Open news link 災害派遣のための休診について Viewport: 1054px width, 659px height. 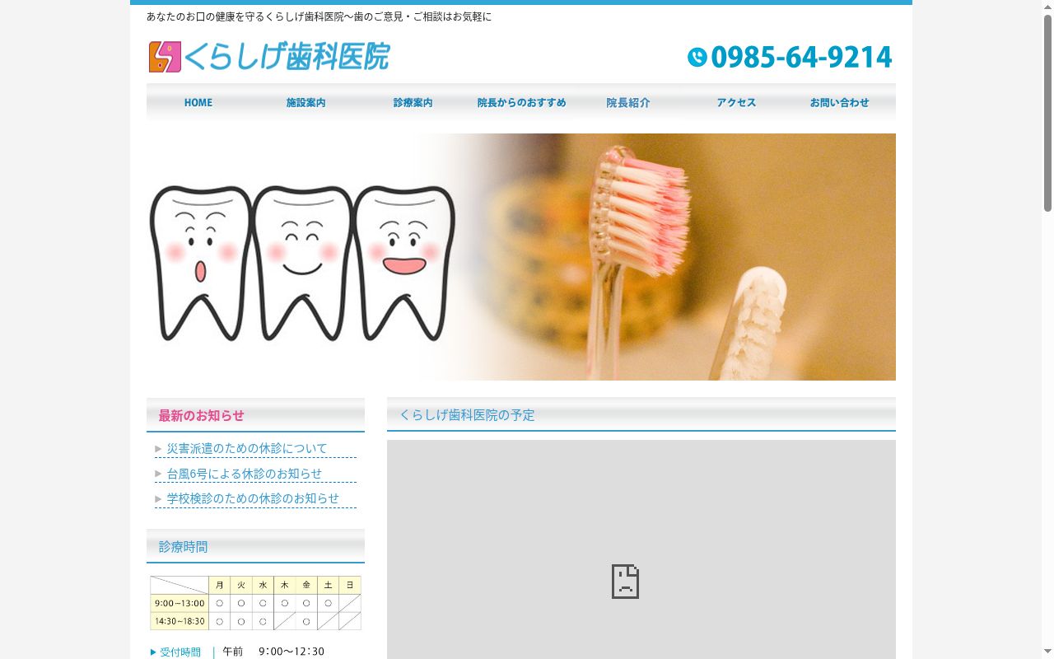click(247, 449)
